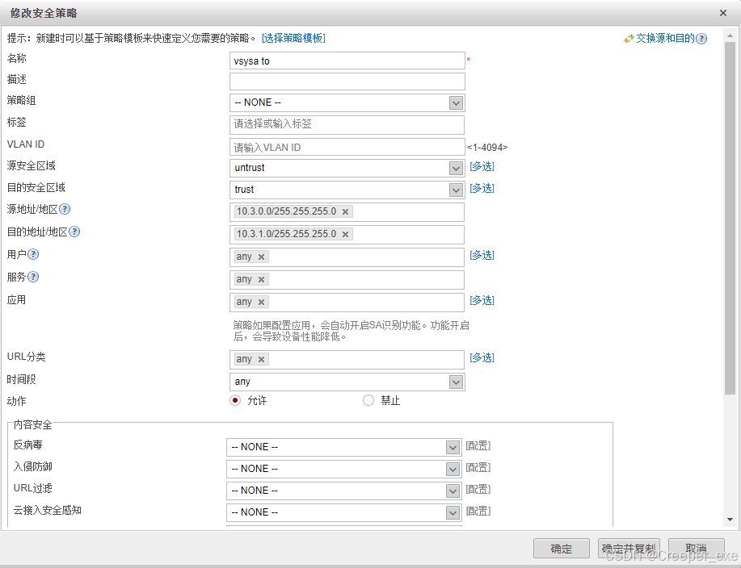Viewport: 741px width, 568px height.
Task: Remove the any tag in 应用 field
Action: click(x=261, y=303)
